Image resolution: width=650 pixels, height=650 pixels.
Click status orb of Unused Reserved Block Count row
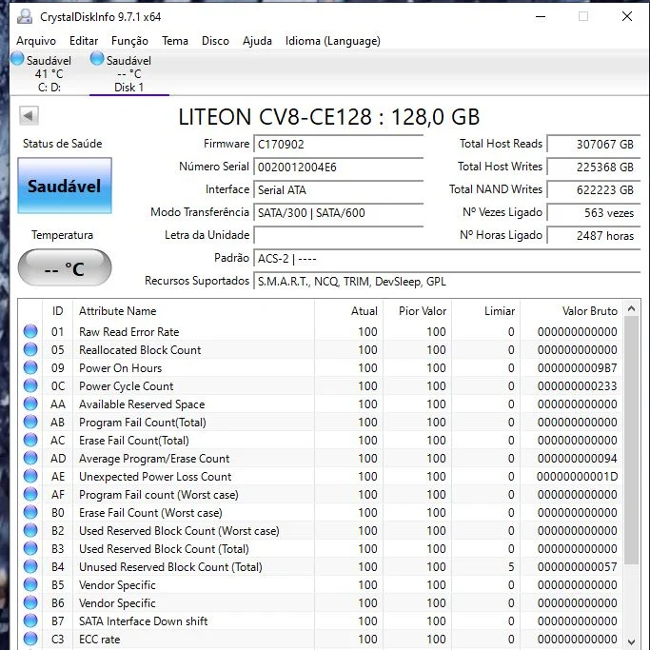tap(30, 566)
